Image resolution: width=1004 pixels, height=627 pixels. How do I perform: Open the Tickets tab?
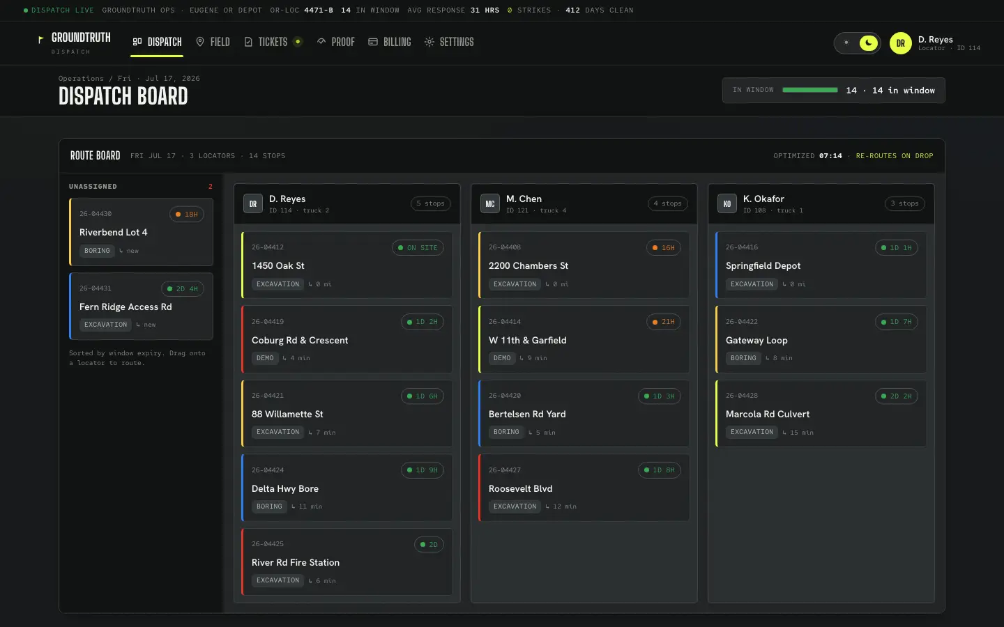coord(273,42)
